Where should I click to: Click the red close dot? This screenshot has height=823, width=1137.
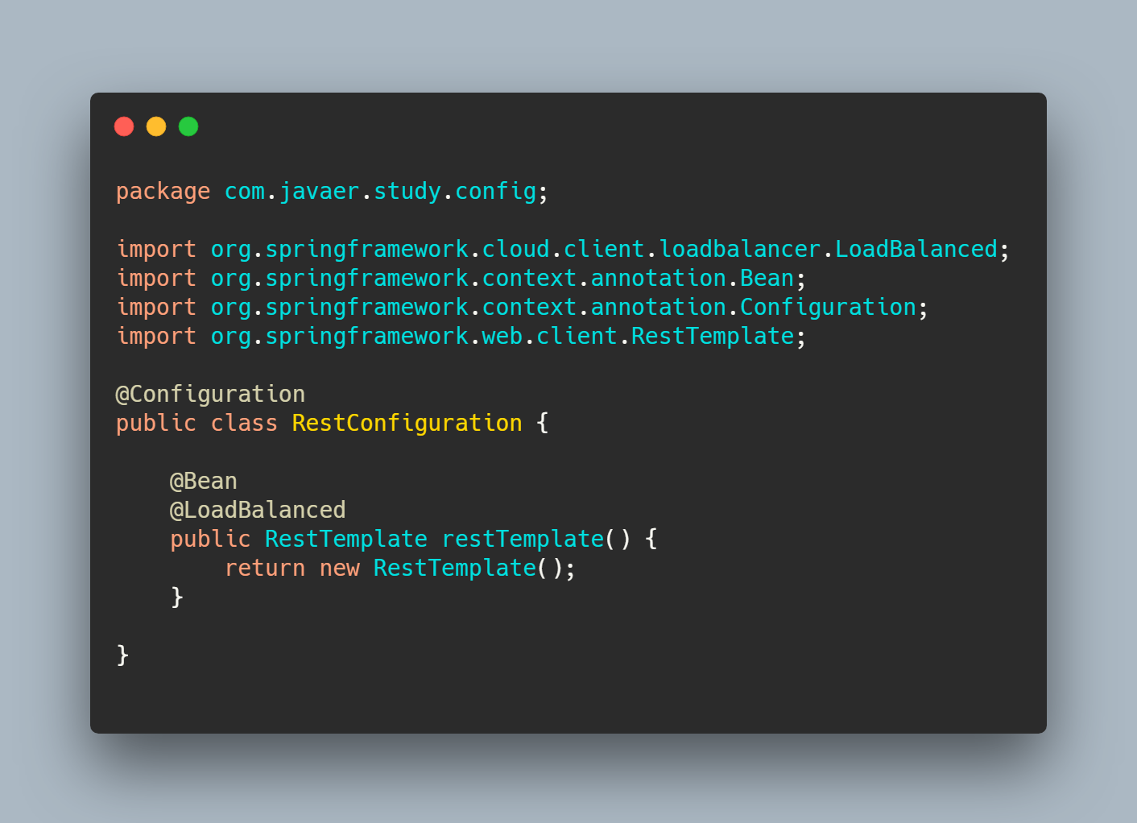click(124, 126)
